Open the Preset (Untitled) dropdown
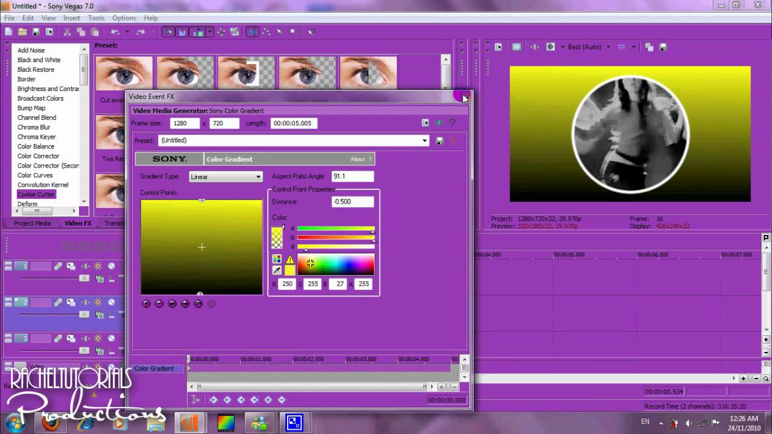The width and height of the screenshot is (772, 434). tap(294, 140)
